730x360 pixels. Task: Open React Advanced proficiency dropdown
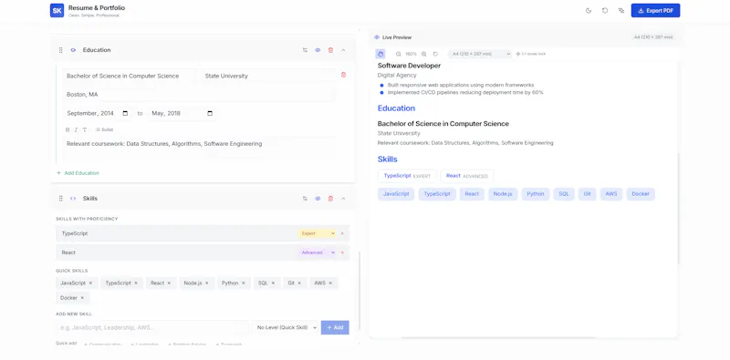coord(318,252)
